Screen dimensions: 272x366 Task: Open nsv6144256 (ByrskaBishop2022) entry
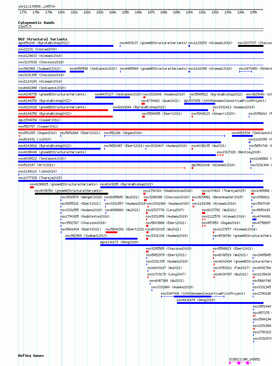pyautogui.click(x=45, y=114)
